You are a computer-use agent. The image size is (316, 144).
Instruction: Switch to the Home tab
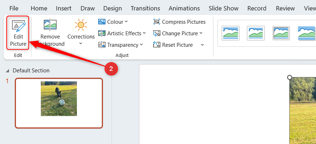coord(39,8)
